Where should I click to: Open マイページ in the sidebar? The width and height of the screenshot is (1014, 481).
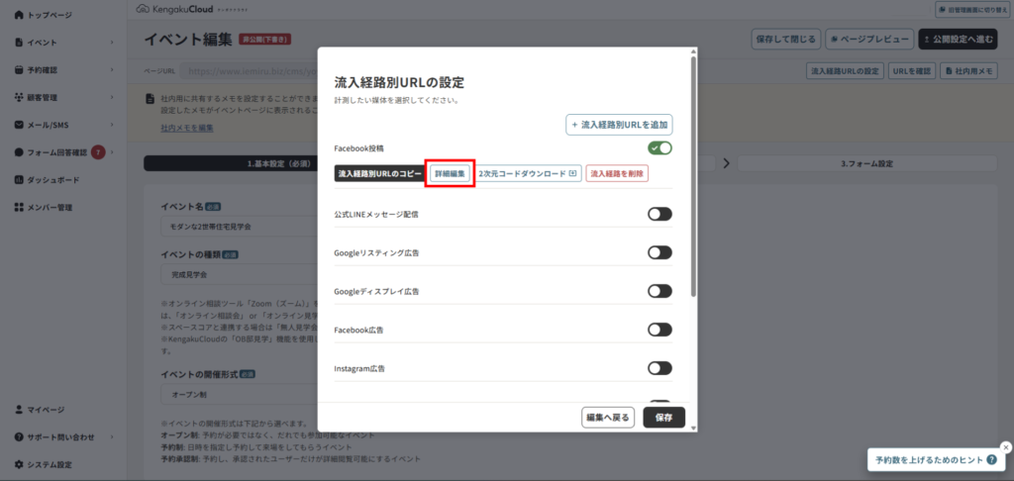[45, 410]
